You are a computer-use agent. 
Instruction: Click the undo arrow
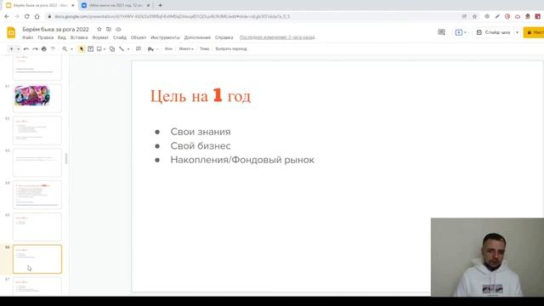point(26,49)
